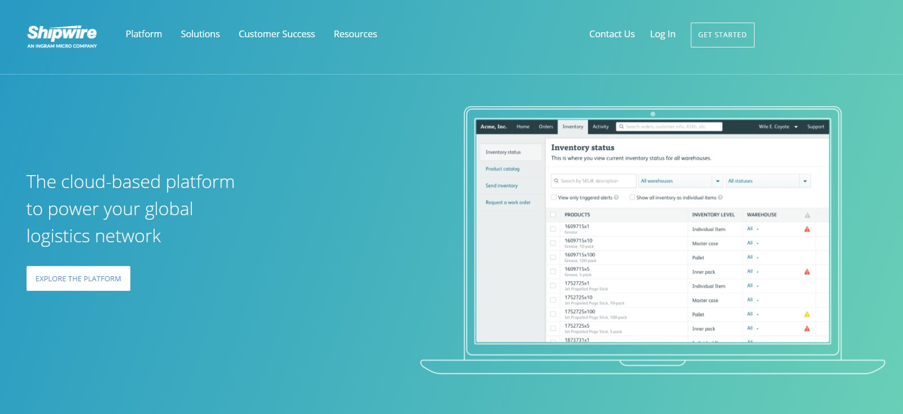This screenshot has height=414, width=903.
Task: Open the Solutions menu
Action: [x=200, y=34]
